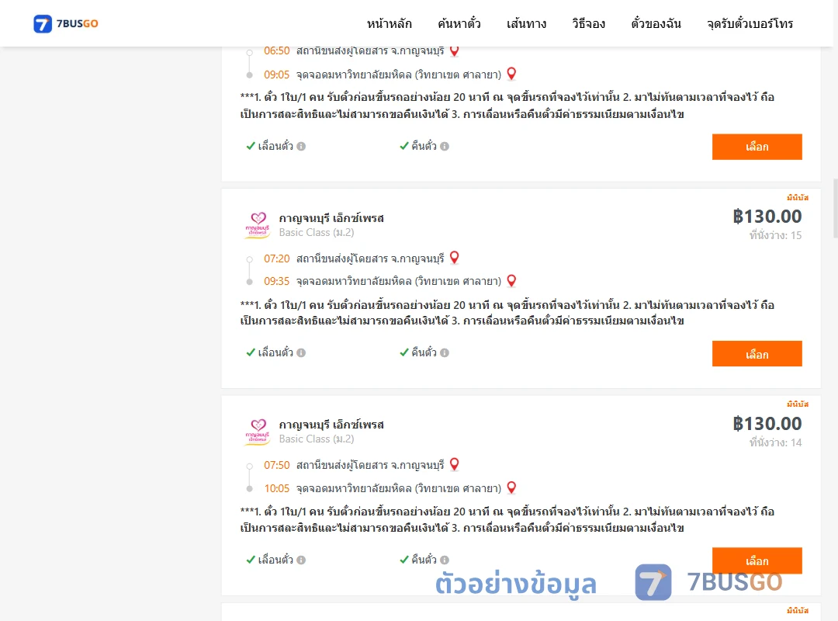
Task: Open the ตั๋วของฉัน menu item
Action: tap(656, 23)
